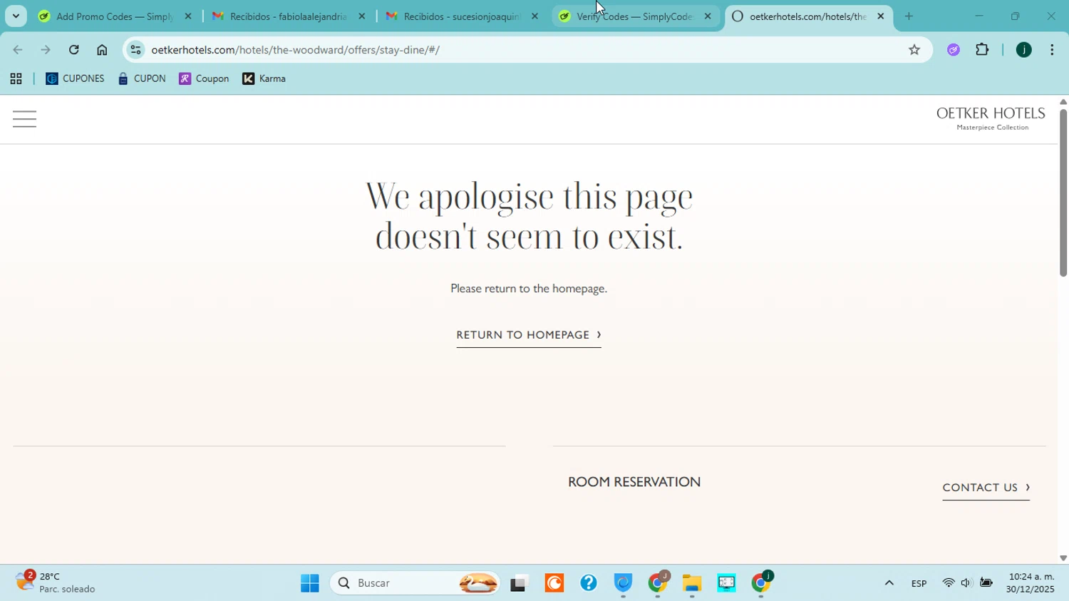Open the black task view taskbar icon
Image resolution: width=1069 pixels, height=601 pixels.
[519, 584]
